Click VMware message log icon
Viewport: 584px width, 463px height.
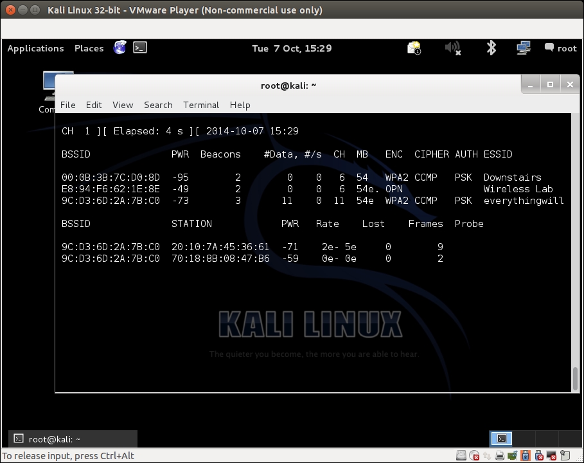pos(565,455)
